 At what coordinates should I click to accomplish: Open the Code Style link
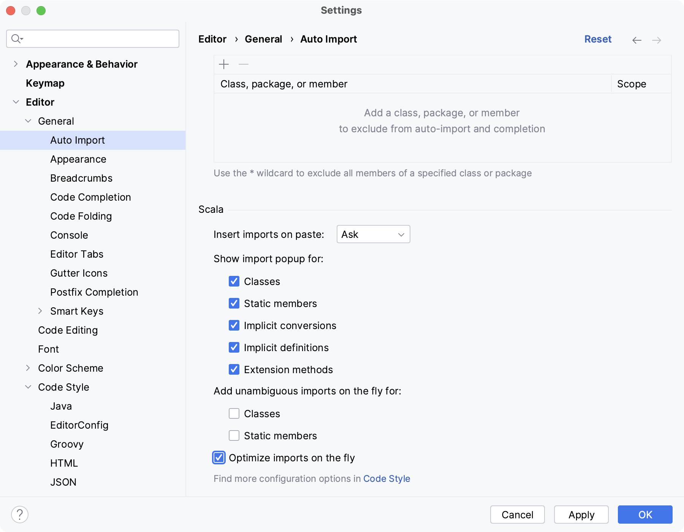tap(386, 478)
